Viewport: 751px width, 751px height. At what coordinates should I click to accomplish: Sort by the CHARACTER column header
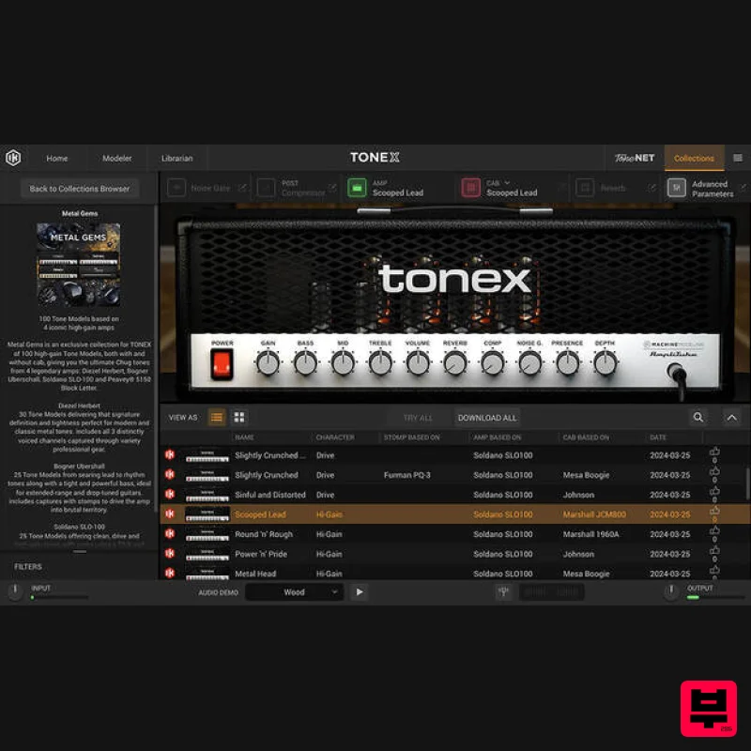[x=335, y=437]
